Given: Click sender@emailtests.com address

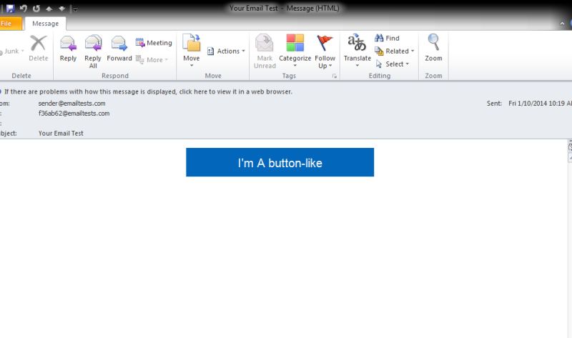Looking at the screenshot, I should (72, 104).
